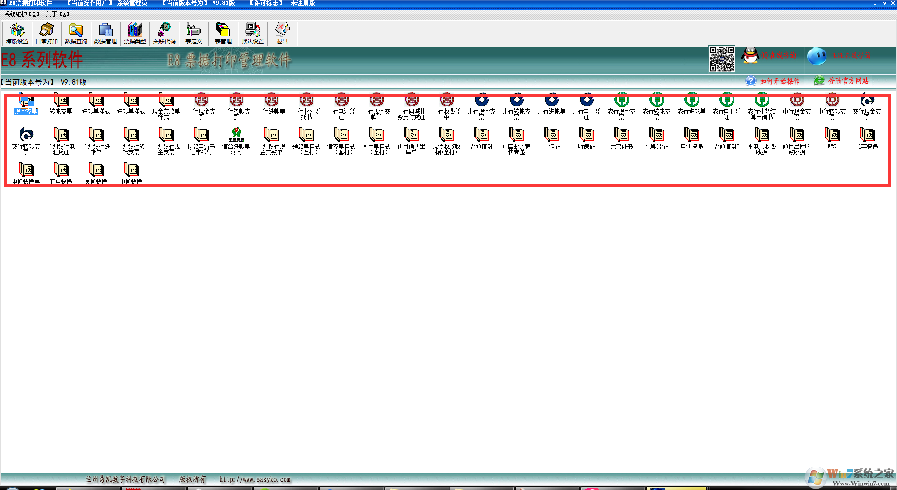Viewport: 897px width, 490px height.
Task: Select the 信合进帐单河南 icon
Action: (x=236, y=141)
